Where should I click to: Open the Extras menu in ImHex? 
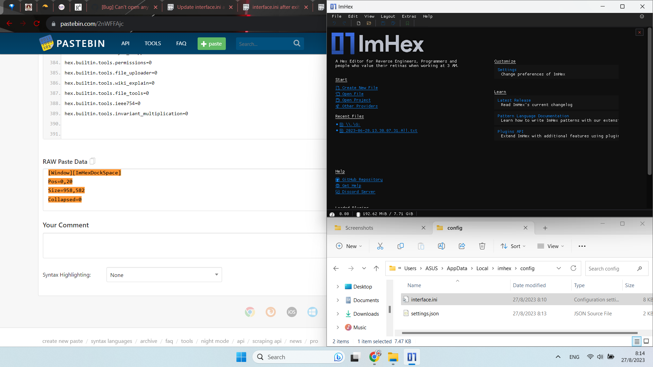click(409, 16)
